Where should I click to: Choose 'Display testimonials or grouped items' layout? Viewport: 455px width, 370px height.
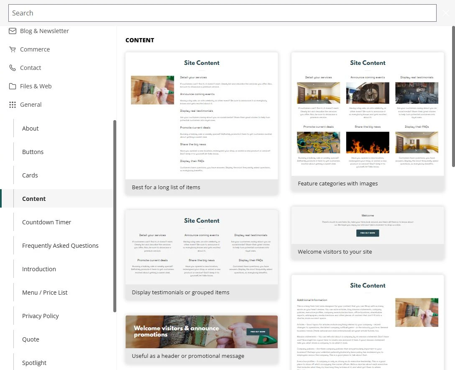[202, 255]
